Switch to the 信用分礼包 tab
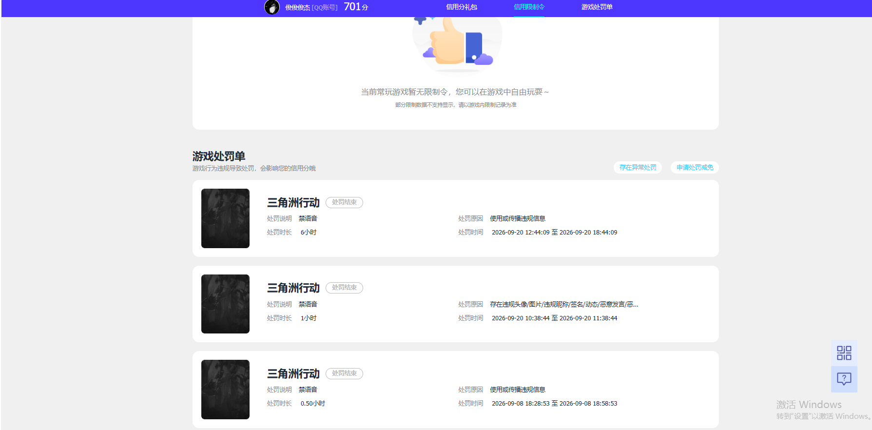Screen dimensions: 872x430 pyautogui.click(x=461, y=7)
